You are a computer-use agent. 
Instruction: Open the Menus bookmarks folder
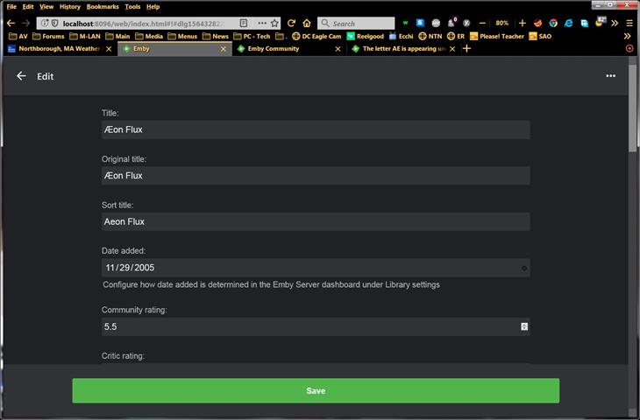point(182,36)
